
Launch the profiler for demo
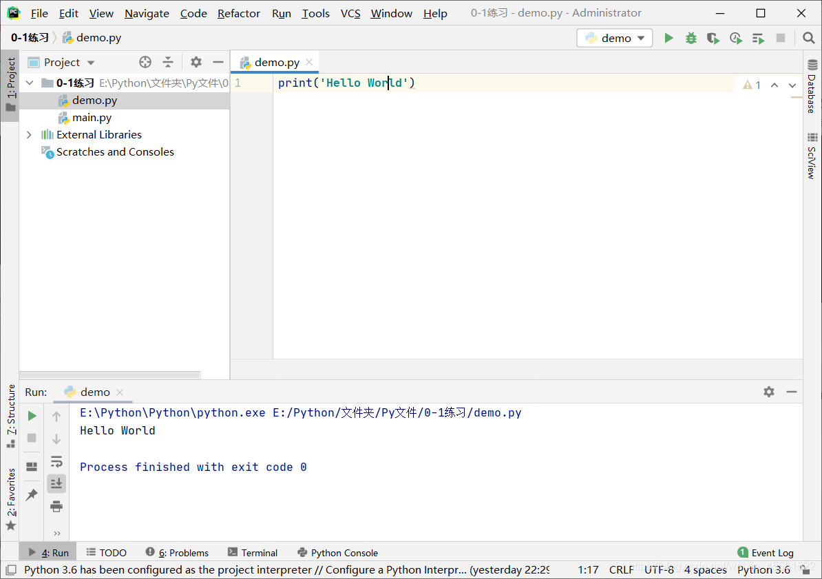pyautogui.click(x=736, y=38)
